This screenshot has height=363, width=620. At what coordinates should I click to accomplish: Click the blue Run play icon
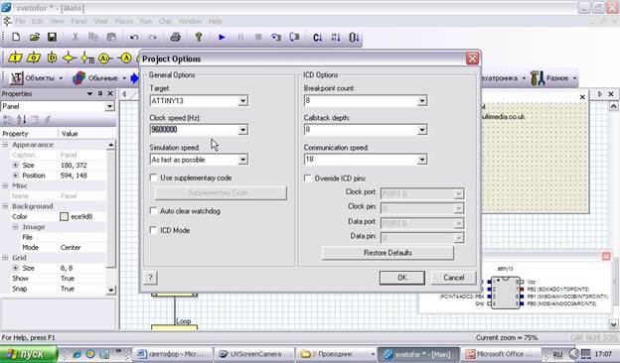tap(222, 37)
